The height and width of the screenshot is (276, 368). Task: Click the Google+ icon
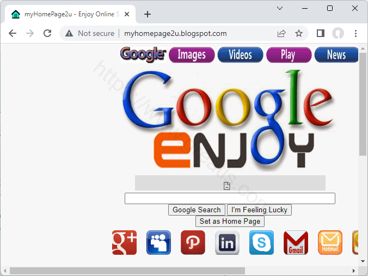pyautogui.click(x=124, y=242)
